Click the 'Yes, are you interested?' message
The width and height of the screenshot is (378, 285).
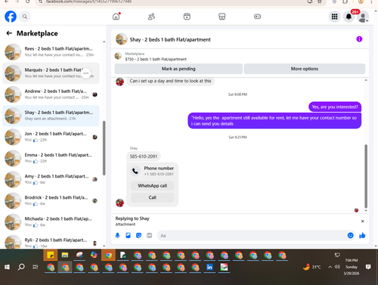click(335, 107)
